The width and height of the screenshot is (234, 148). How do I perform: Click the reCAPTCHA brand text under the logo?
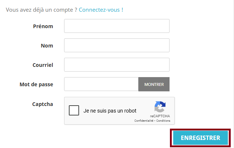pos(160,116)
